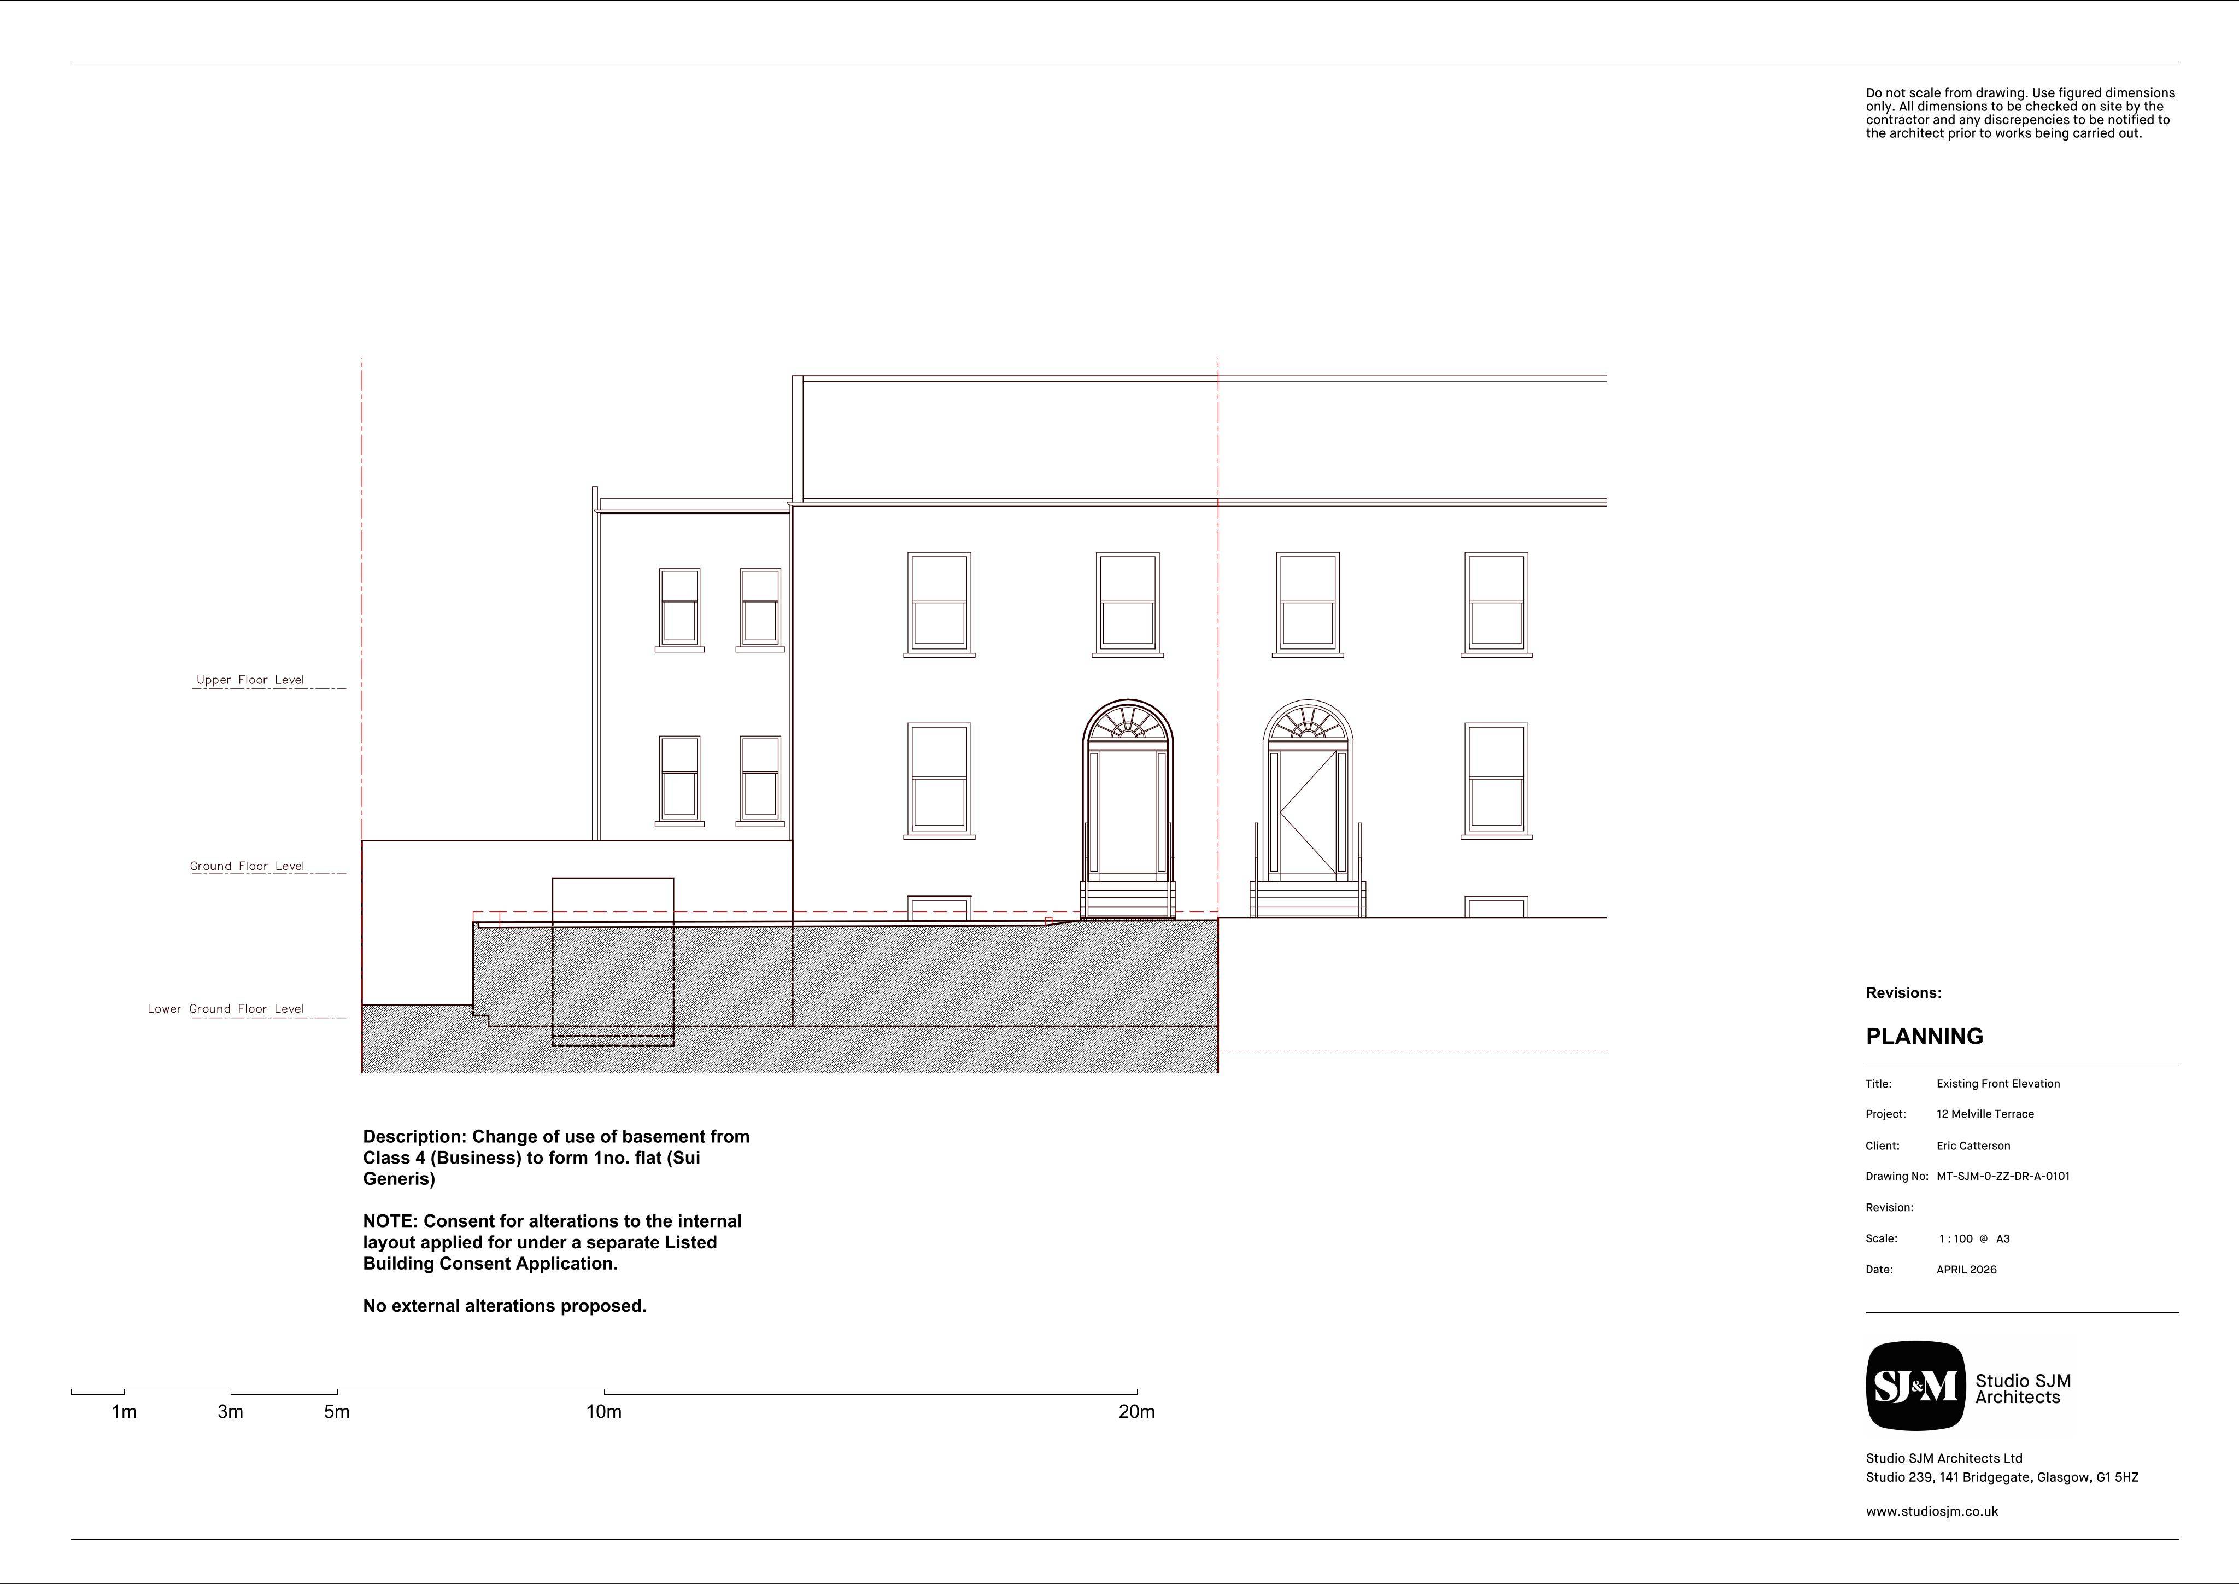This screenshot has width=2239, height=1584.
Task: Click the front entrance steps of main door
Action: pyautogui.click(x=1127, y=899)
